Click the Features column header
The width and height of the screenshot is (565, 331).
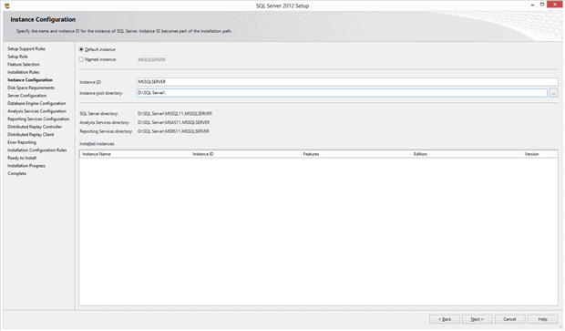pyautogui.click(x=355, y=154)
